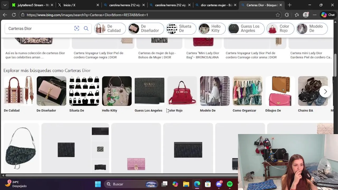Open the Como Organizar related thumbnail

[247, 91]
